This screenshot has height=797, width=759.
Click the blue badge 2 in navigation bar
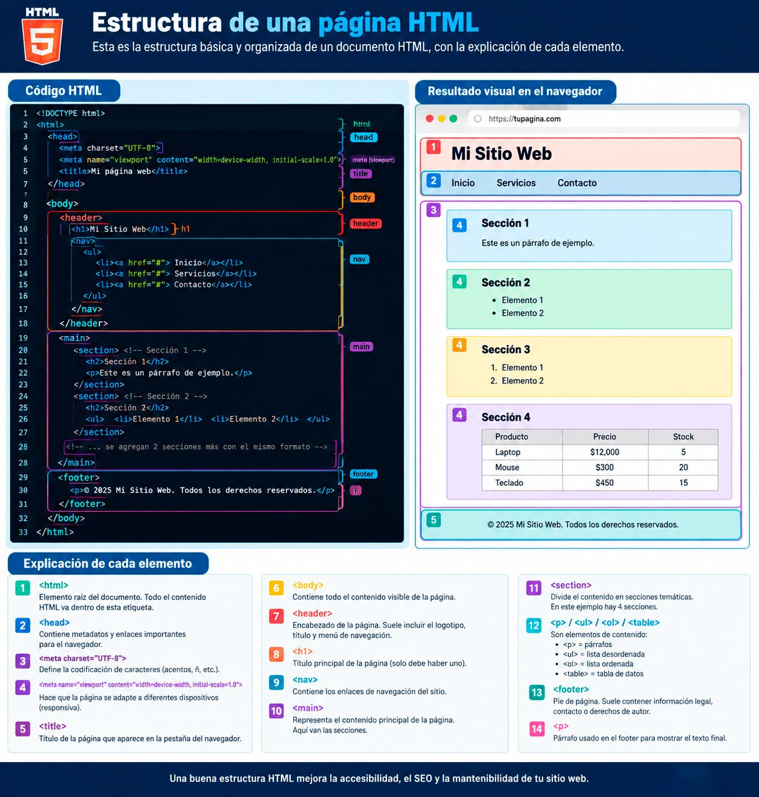(x=434, y=180)
